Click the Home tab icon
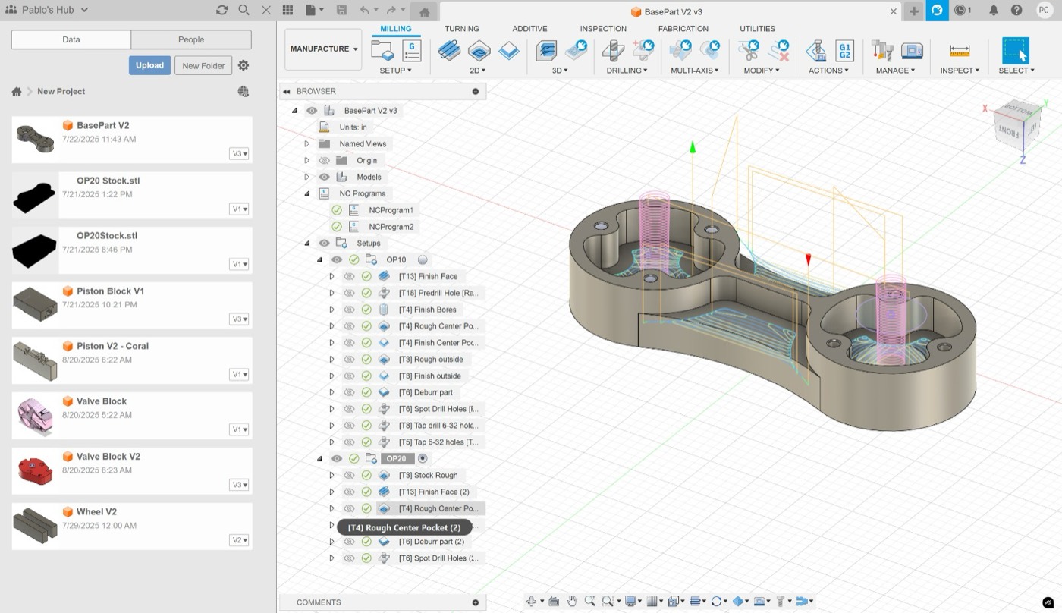The height and width of the screenshot is (613, 1062). pos(425,11)
